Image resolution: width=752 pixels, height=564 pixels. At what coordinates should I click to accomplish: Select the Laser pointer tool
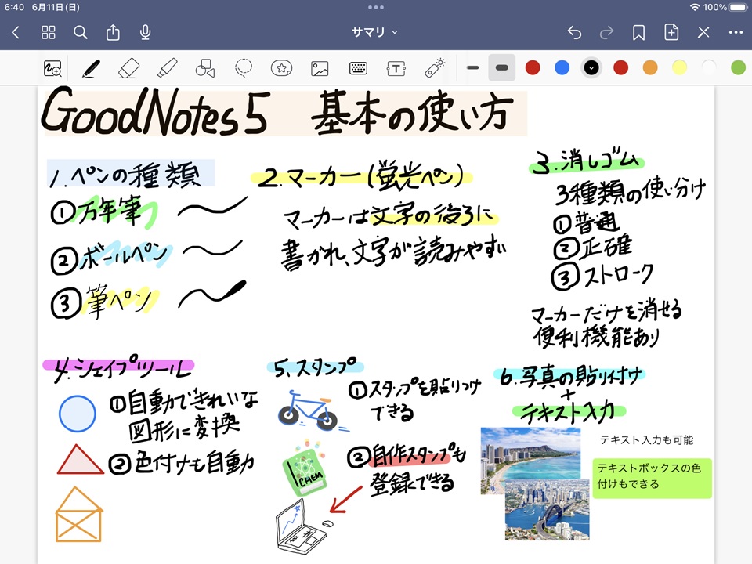pos(435,68)
